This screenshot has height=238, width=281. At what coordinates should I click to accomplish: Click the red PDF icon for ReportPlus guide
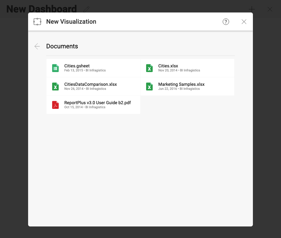pos(55,105)
